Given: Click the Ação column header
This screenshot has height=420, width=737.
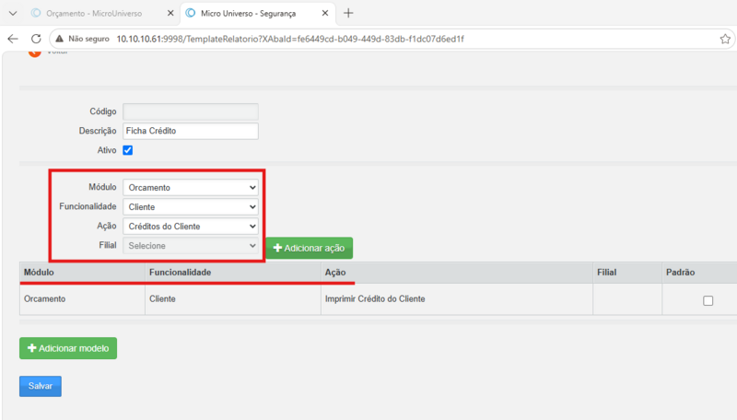Looking at the screenshot, I should coord(457,273).
